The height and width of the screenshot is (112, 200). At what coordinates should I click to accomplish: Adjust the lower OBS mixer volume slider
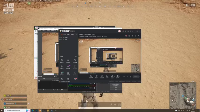click(x=79, y=88)
